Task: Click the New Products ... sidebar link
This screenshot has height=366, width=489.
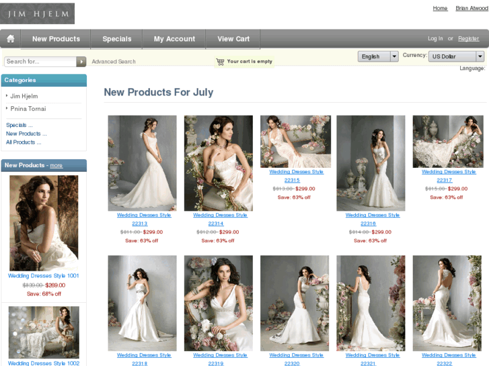Action: 26,134
